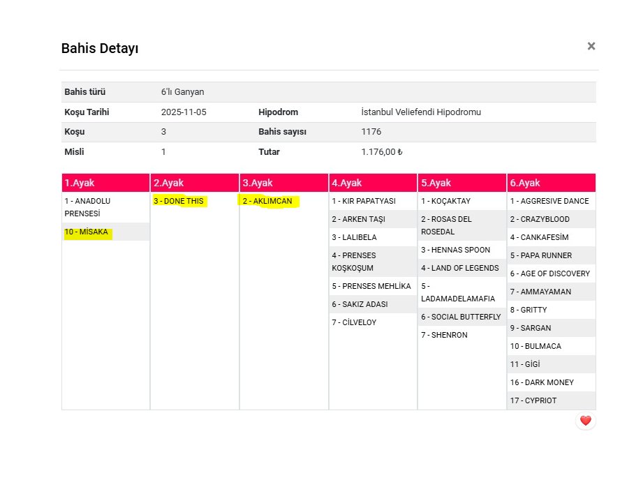Viewport: 643px width, 480px height.
Task: Click horse 2 - ARKEN TAŞI
Action: (374, 219)
